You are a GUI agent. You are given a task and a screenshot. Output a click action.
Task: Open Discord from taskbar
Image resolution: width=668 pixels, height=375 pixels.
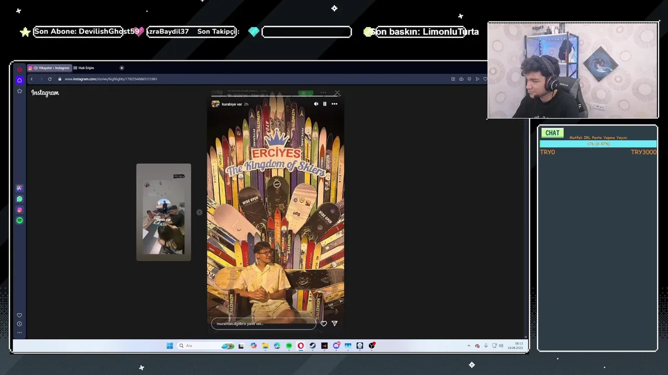[x=336, y=345]
